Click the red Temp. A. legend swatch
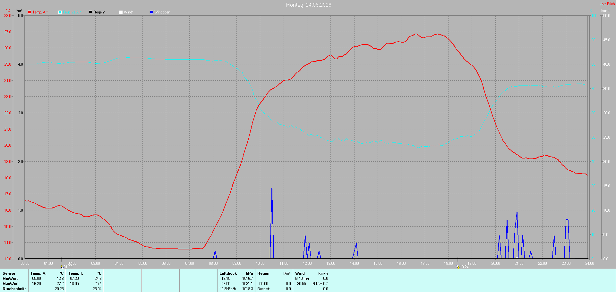The height and width of the screenshot is (292, 616). (x=30, y=12)
